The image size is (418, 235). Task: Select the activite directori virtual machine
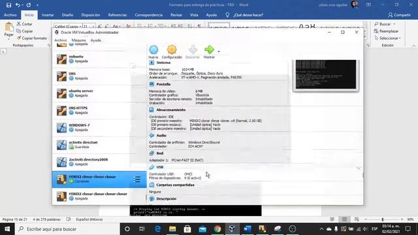click(99, 145)
